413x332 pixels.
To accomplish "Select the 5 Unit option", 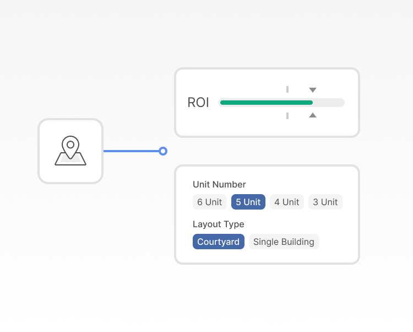I will [x=248, y=202].
